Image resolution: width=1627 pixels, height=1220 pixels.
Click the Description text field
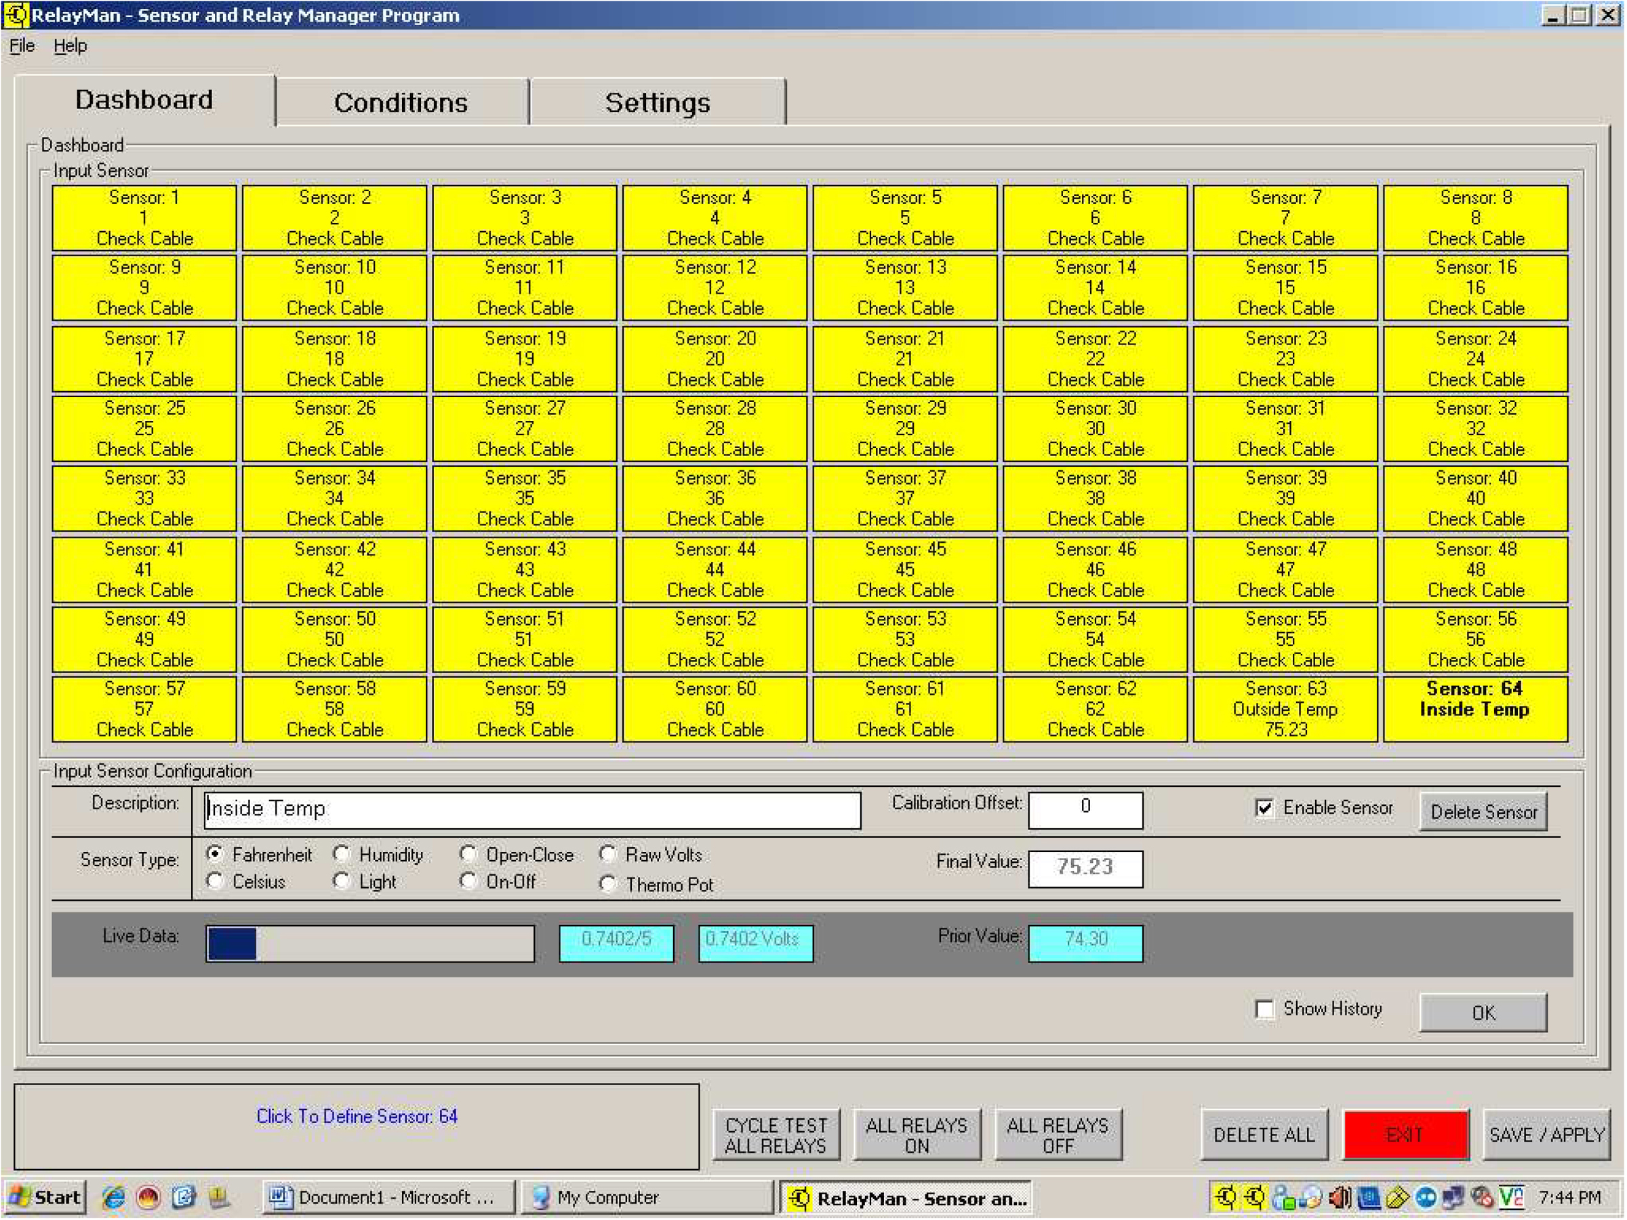[531, 811]
